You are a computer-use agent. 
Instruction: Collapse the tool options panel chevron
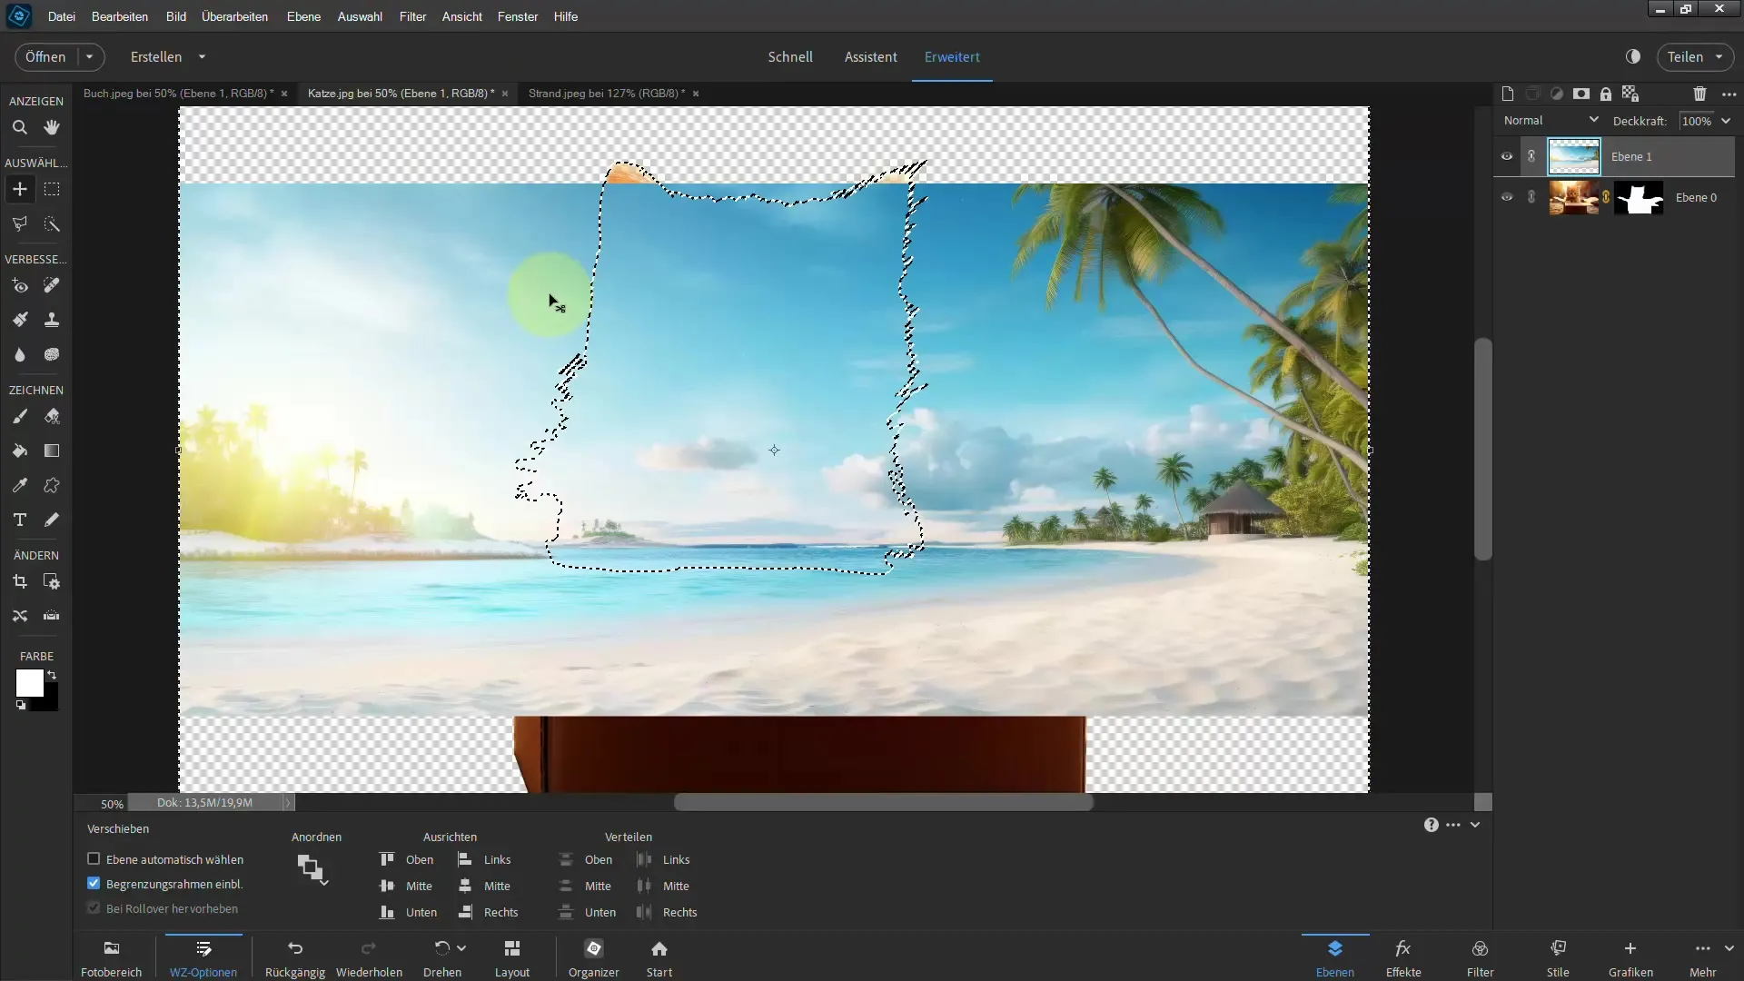1475,825
